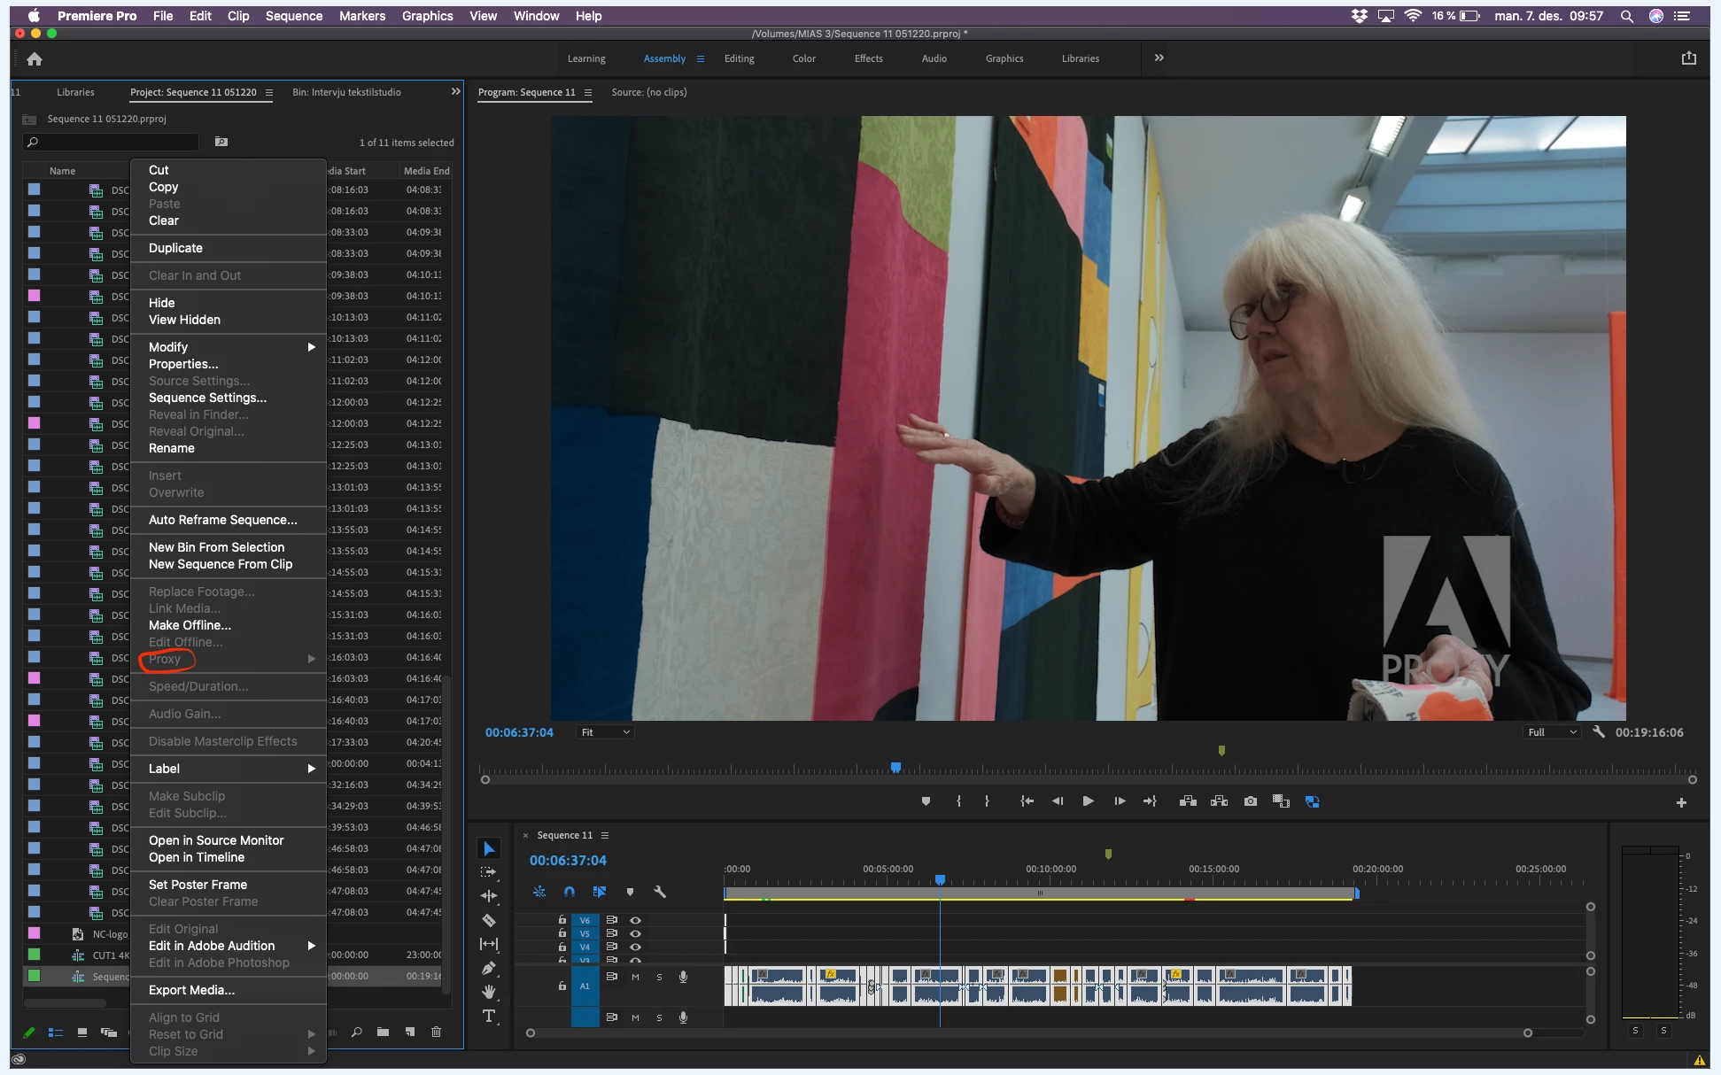Click the project search input field

point(111,142)
